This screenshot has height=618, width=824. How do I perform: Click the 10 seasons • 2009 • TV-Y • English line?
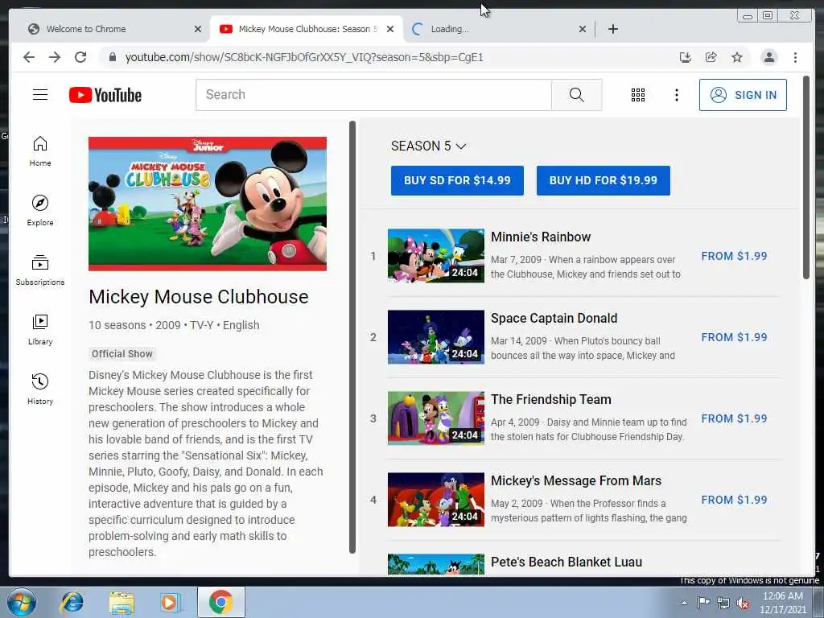pos(174,325)
